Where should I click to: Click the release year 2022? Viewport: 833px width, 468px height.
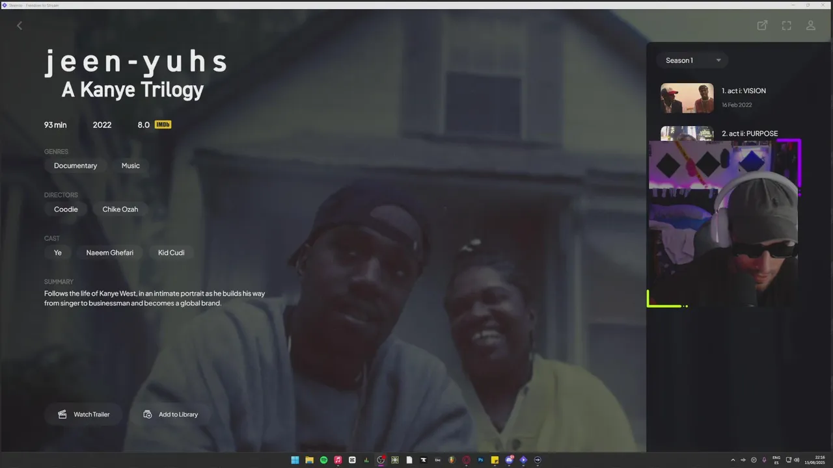point(102,125)
